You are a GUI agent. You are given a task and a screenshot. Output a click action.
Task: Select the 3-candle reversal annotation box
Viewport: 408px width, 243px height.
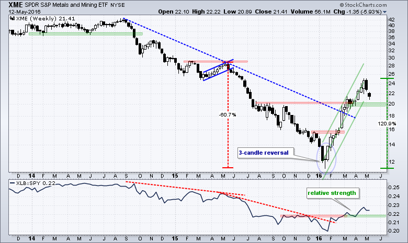[265, 153]
